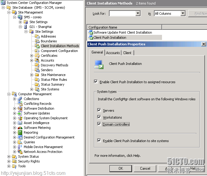Select the Accounts tree node
Screen dimensions: 207x176
click(47, 60)
